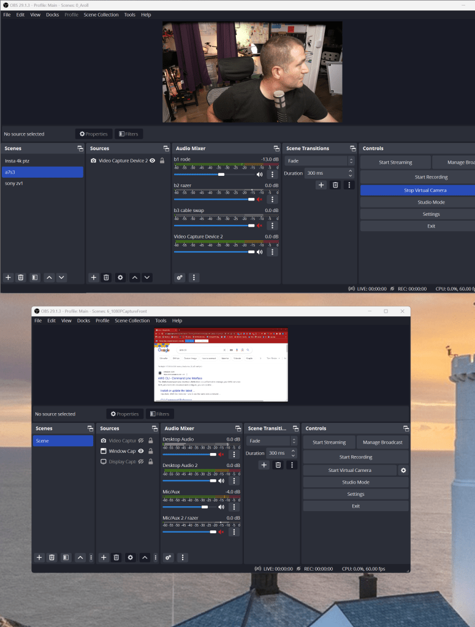Open options menu for b1 rode channel
Screen dimensions: 475x627
(x=272, y=174)
